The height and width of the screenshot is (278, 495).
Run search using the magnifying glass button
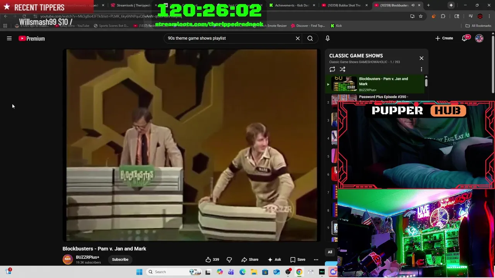(x=310, y=38)
